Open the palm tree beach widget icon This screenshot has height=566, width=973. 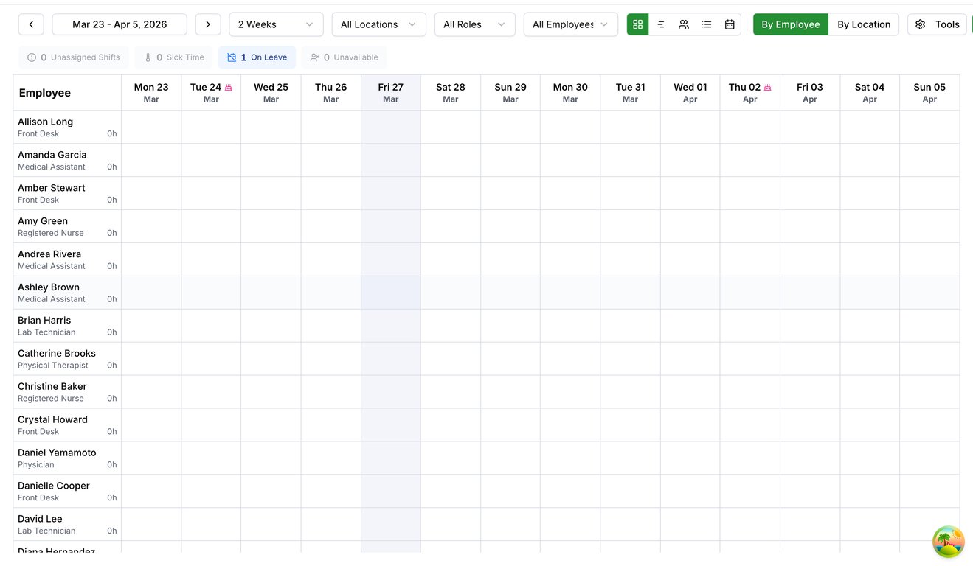click(x=948, y=542)
